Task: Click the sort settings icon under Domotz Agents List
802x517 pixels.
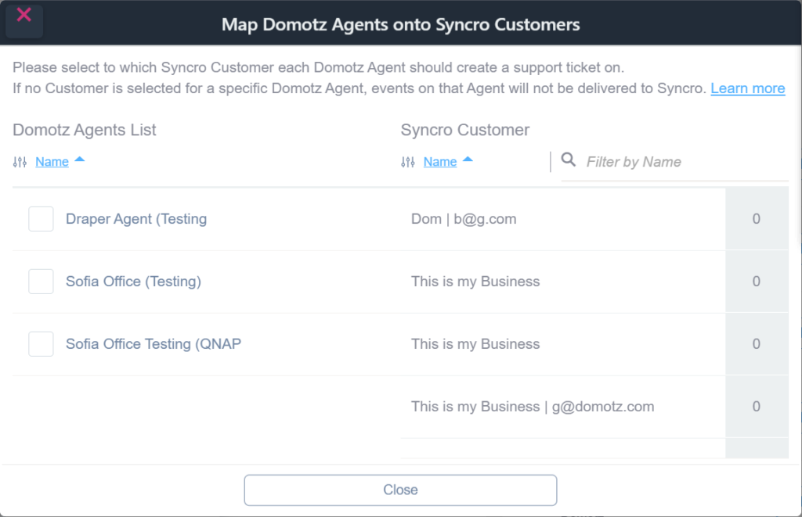Action: click(18, 161)
